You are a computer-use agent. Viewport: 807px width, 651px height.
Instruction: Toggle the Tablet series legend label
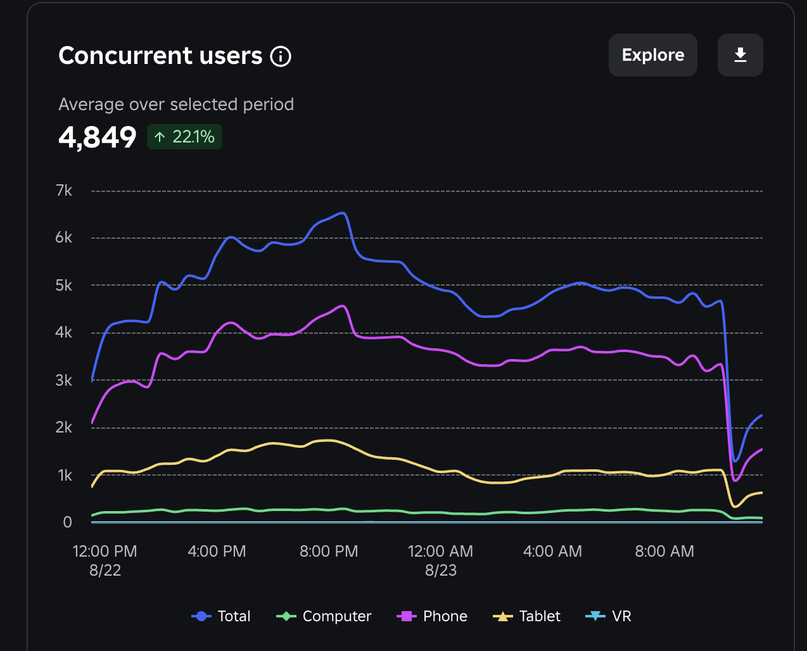click(539, 616)
